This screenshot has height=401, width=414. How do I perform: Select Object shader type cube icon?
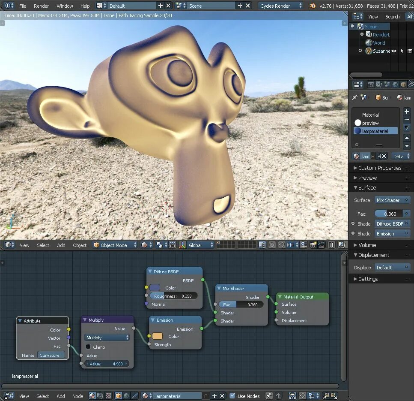[118, 396]
